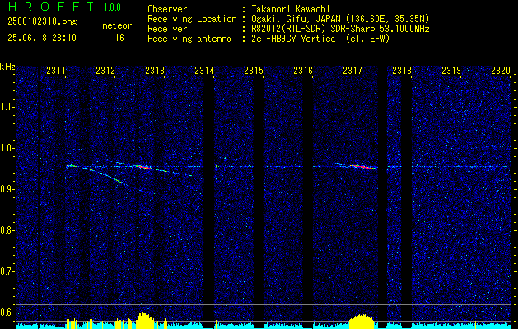Click the receiver text R820T2(RTL-SDR) SDR-Sharp
Viewport: 518px width, 329px height.
pyautogui.click(x=314, y=29)
